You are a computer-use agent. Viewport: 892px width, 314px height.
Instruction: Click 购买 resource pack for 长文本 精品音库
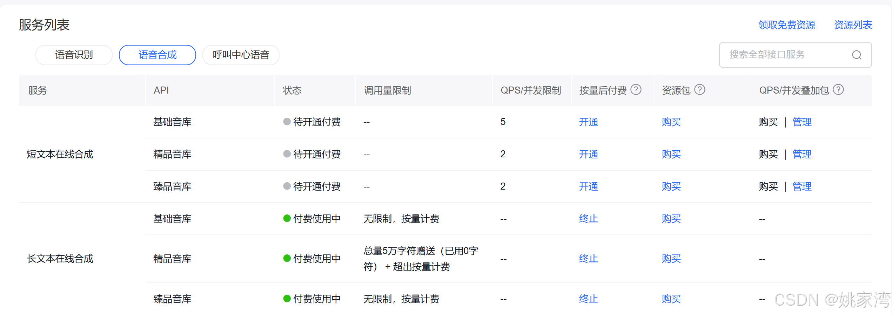671,259
